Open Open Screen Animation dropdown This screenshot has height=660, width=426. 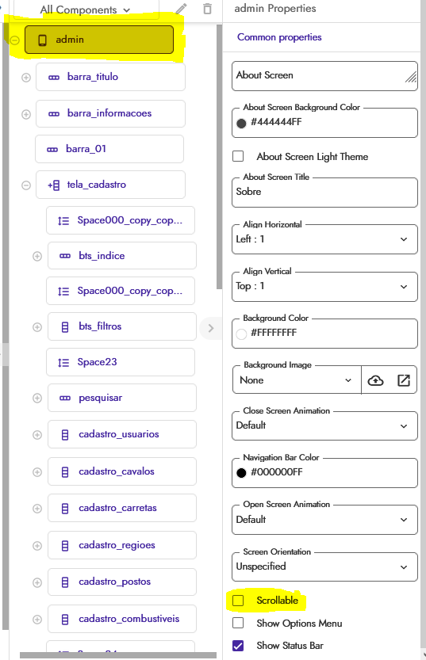tap(324, 520)
